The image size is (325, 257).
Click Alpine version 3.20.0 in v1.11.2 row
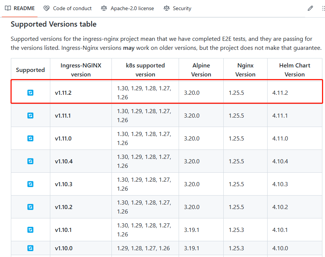[x=192, y=93]
